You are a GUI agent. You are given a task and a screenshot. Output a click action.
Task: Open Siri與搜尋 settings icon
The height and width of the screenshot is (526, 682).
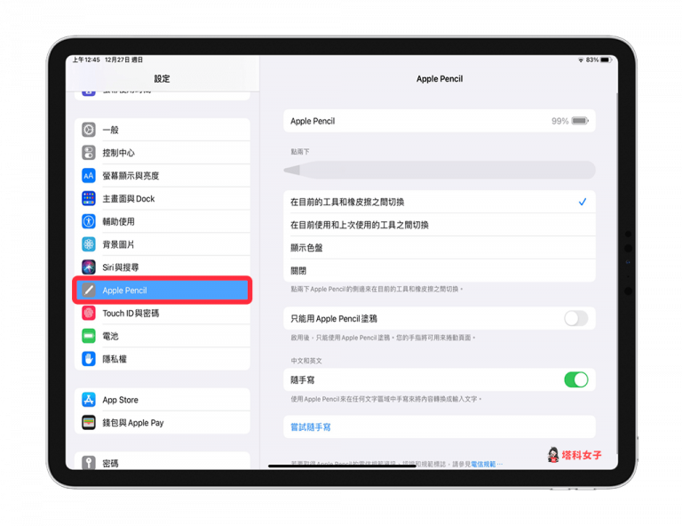pyautogui.click(x=89, y=267)
